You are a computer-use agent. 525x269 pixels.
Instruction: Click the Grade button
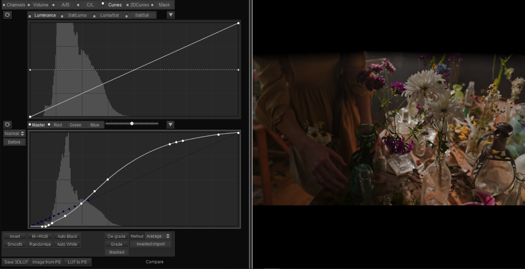[x=116, y=244]
